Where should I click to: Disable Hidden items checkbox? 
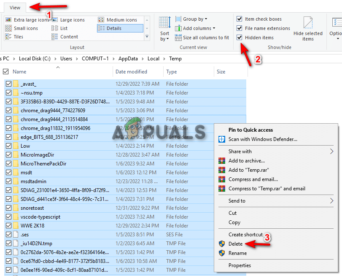point(240,38)
